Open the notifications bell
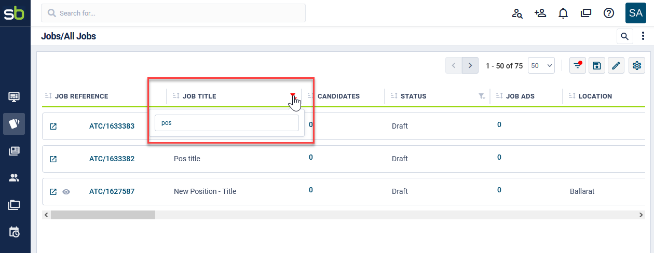Viewport: 654px width, 253px height. point(563,13)
